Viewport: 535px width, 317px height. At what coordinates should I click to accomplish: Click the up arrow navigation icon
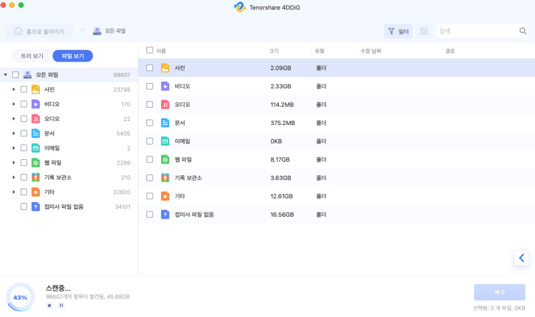click(82, 31)
